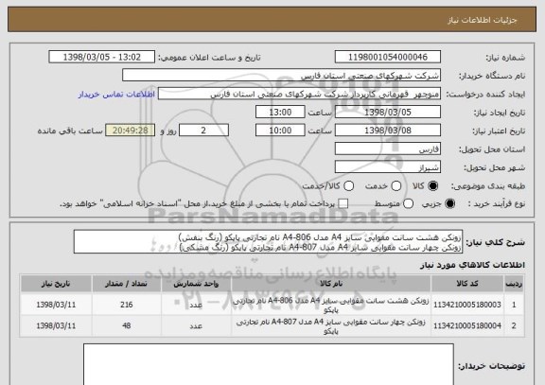Click the general need description text box
This screenshot has height=385, width=545.
tap(268, 241)
